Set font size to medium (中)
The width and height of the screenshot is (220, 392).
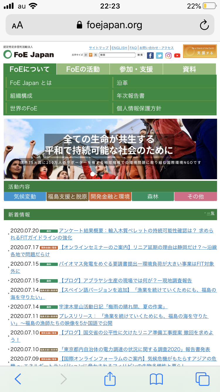point(91,55)
